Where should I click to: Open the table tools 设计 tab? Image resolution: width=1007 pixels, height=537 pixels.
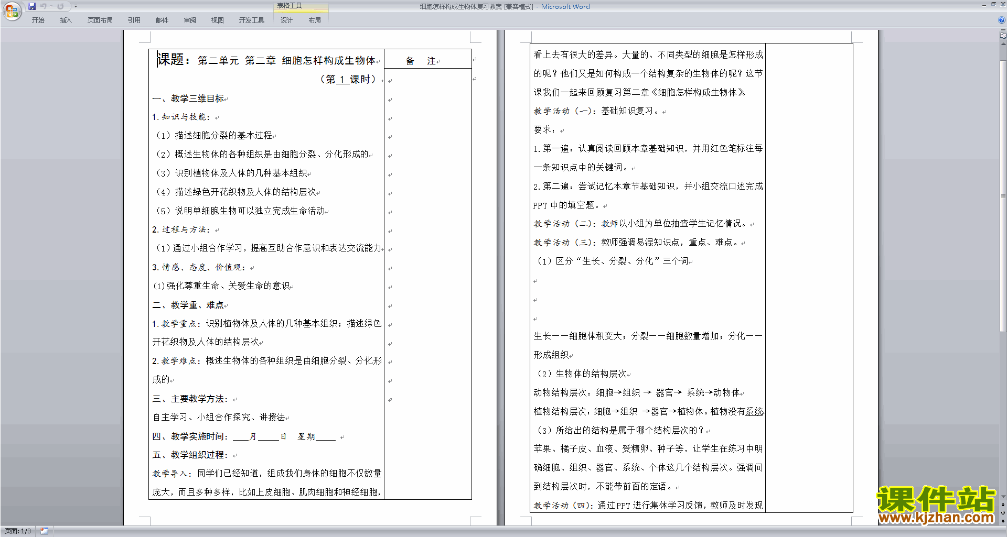point(286,20)
